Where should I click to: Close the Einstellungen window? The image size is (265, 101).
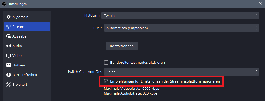261,4
